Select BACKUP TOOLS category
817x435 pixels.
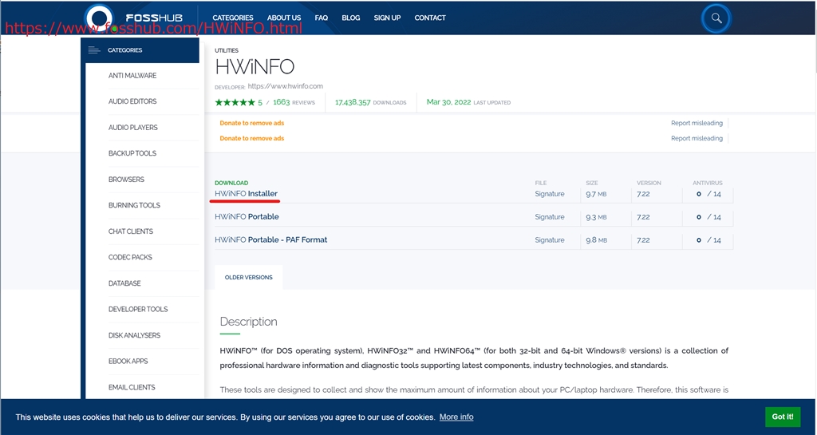click(132, 153)
